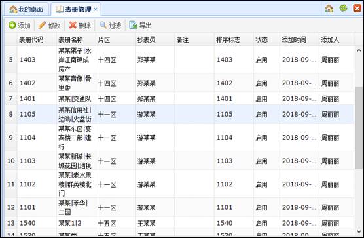This screenshot has width=364, height=238.
Task: Open the 过滤 (filter) magnifier tool
Action: [110, 25]
